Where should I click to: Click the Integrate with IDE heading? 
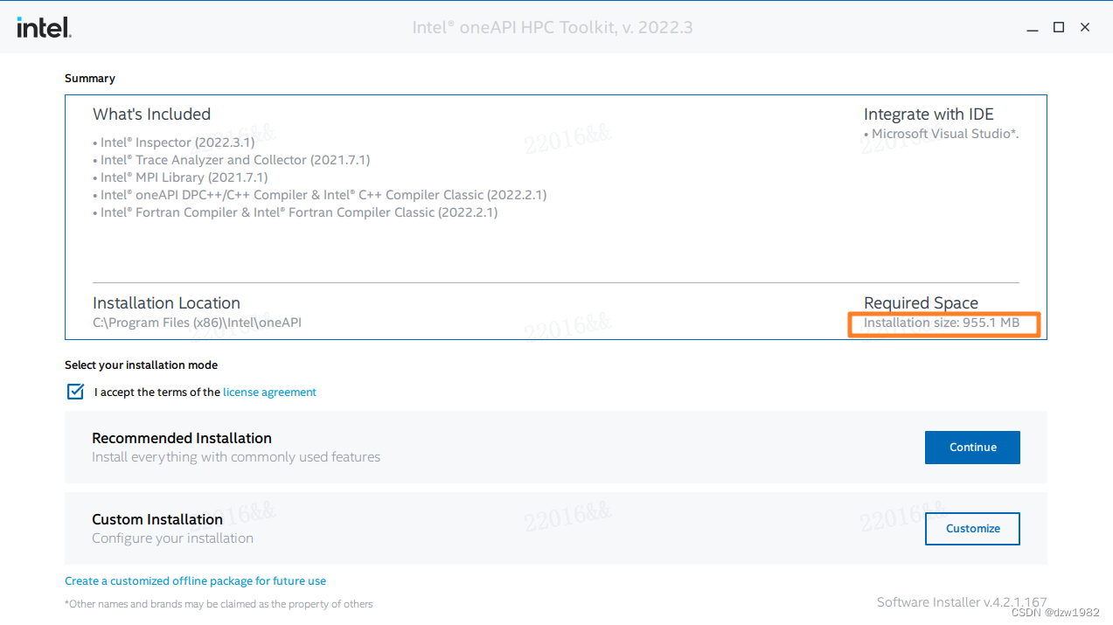[929, 115]
